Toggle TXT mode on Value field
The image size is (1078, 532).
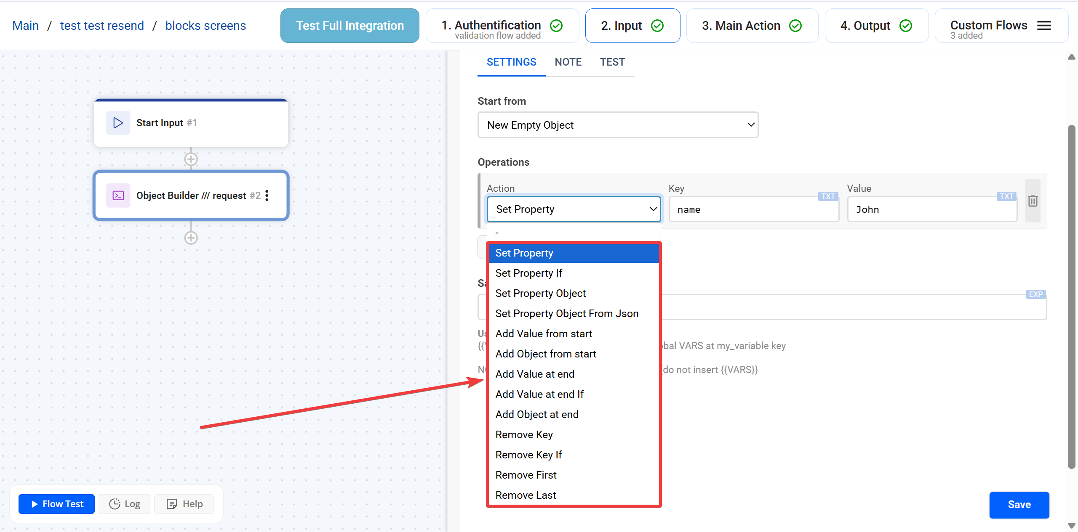click(x=1006, y=196)
